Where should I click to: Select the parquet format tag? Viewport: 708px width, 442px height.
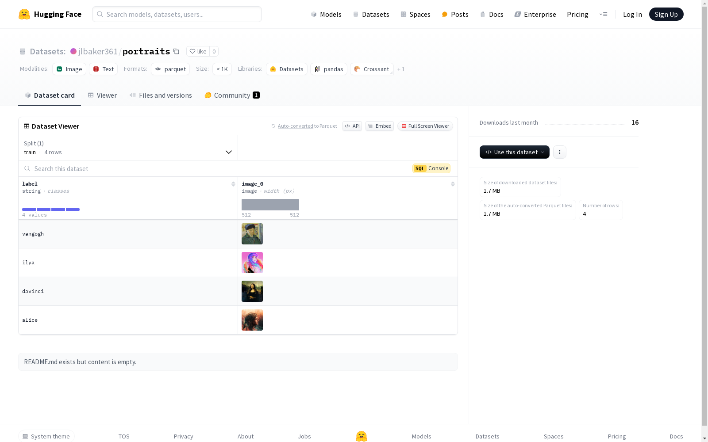click(x=170, y=69)
